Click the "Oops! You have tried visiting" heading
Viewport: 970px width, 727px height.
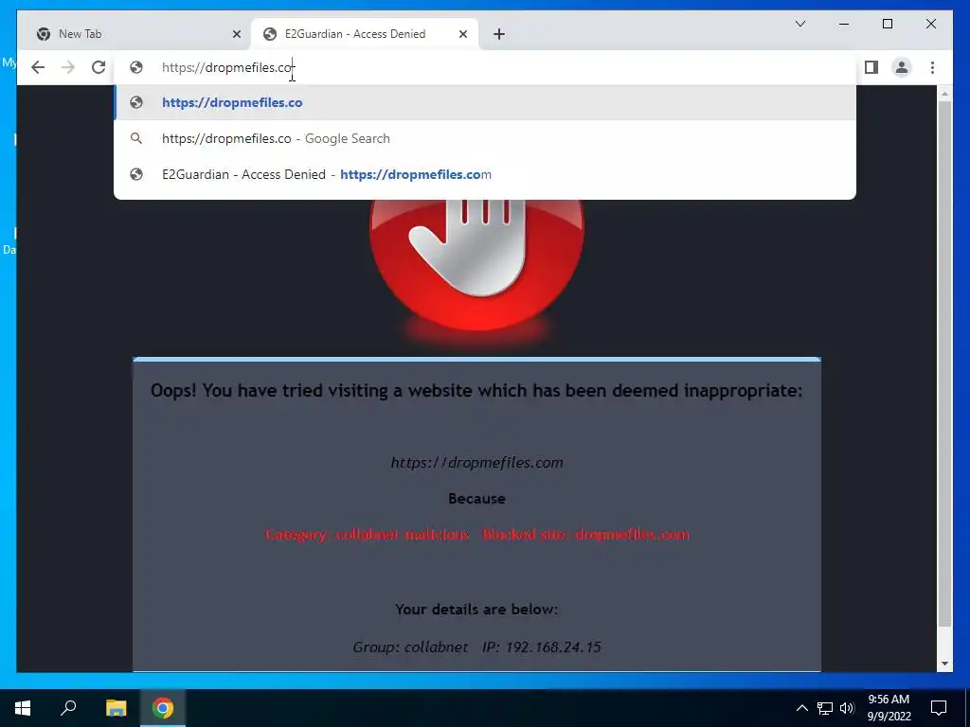pyautogui.click(x=476, y=391)
